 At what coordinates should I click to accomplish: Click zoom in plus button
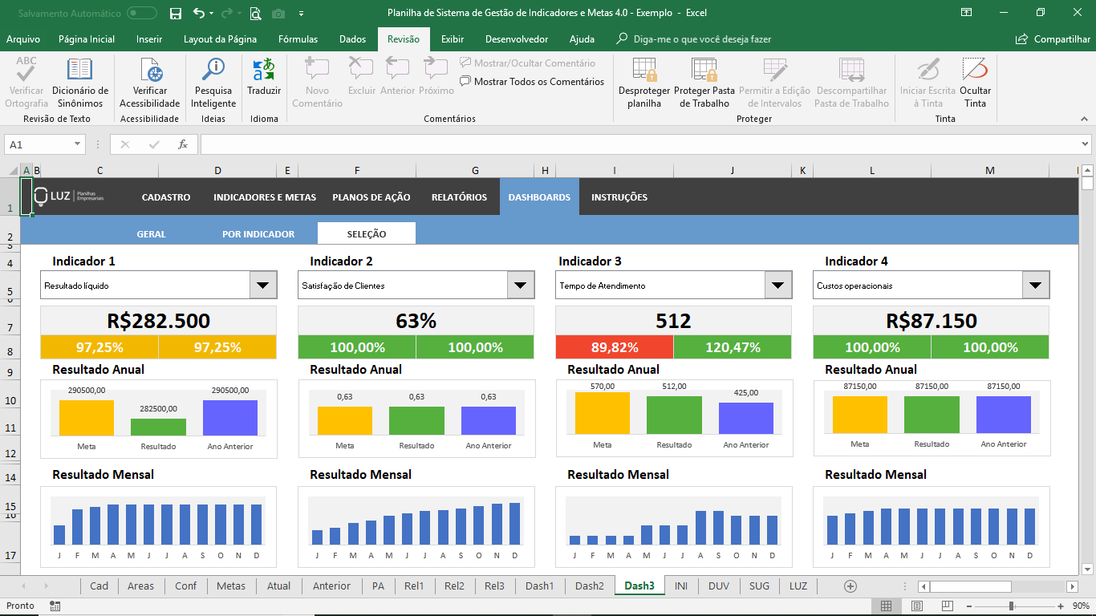tap(1061, 606)
